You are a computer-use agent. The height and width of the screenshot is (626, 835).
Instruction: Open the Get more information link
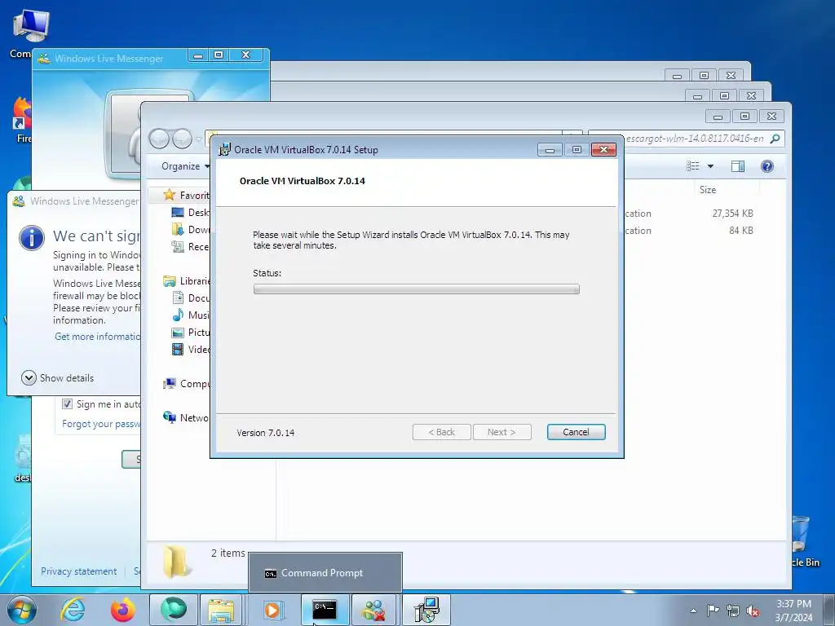(98, 337)
